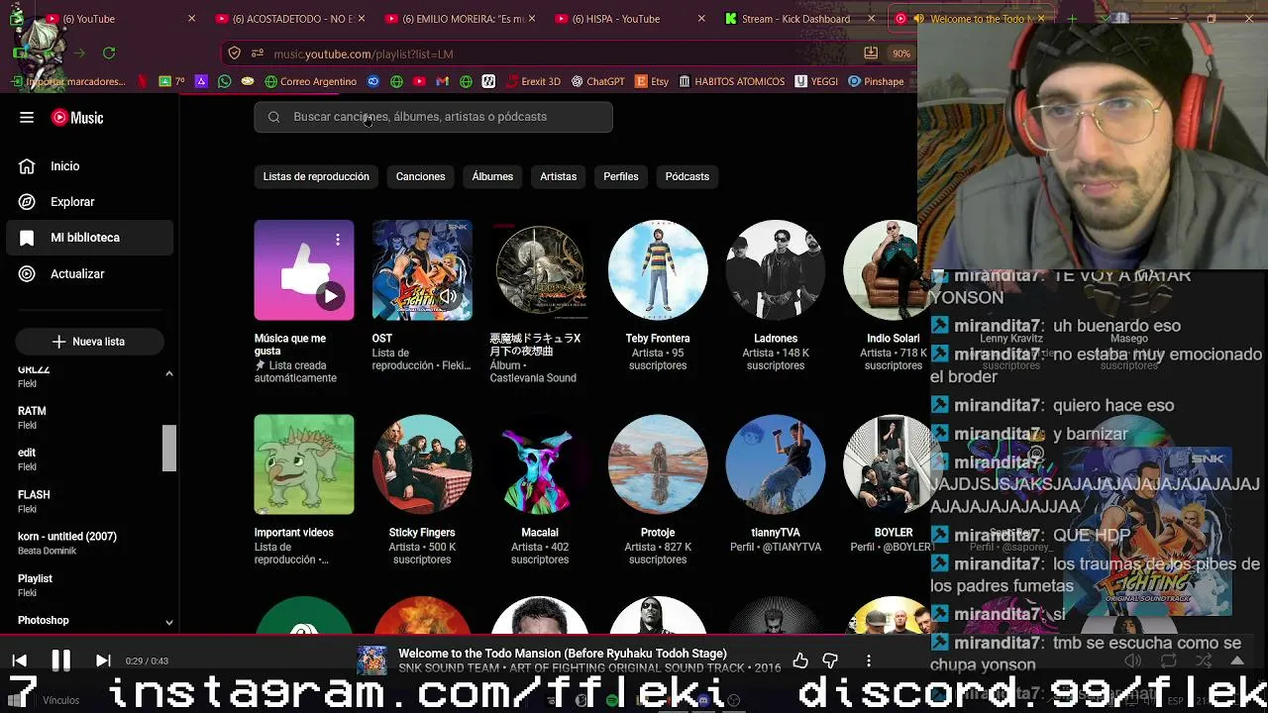Viewport: 1268px width, 713px height.
Task: Reload the page with refresh icon
Action: [109, 53]
